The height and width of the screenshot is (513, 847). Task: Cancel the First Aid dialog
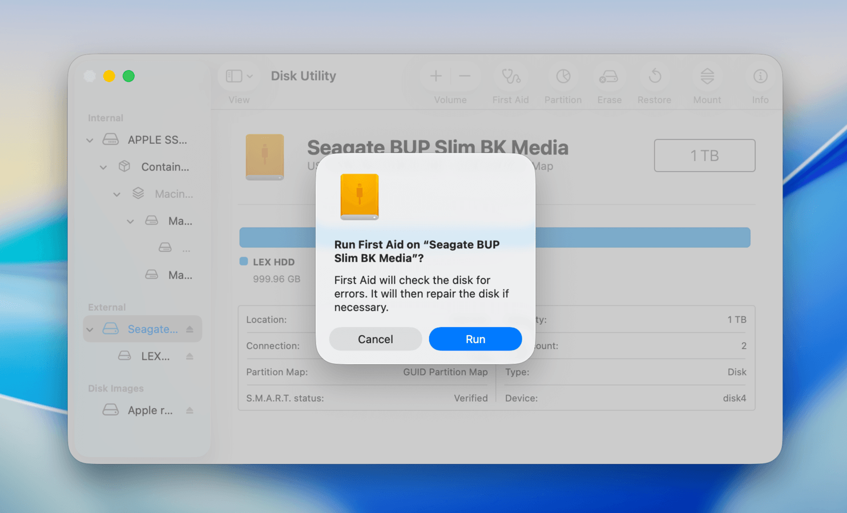[375, 339]
